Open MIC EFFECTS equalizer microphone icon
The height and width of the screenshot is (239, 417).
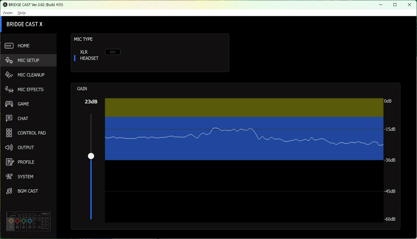[9, 89]
